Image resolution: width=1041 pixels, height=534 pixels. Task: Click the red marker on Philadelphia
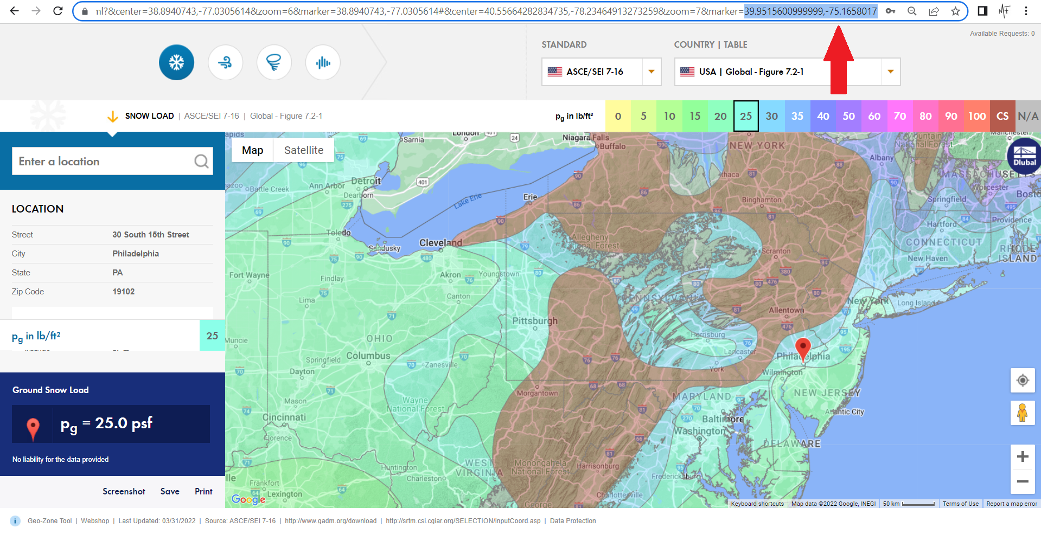[x=803, y=350]
